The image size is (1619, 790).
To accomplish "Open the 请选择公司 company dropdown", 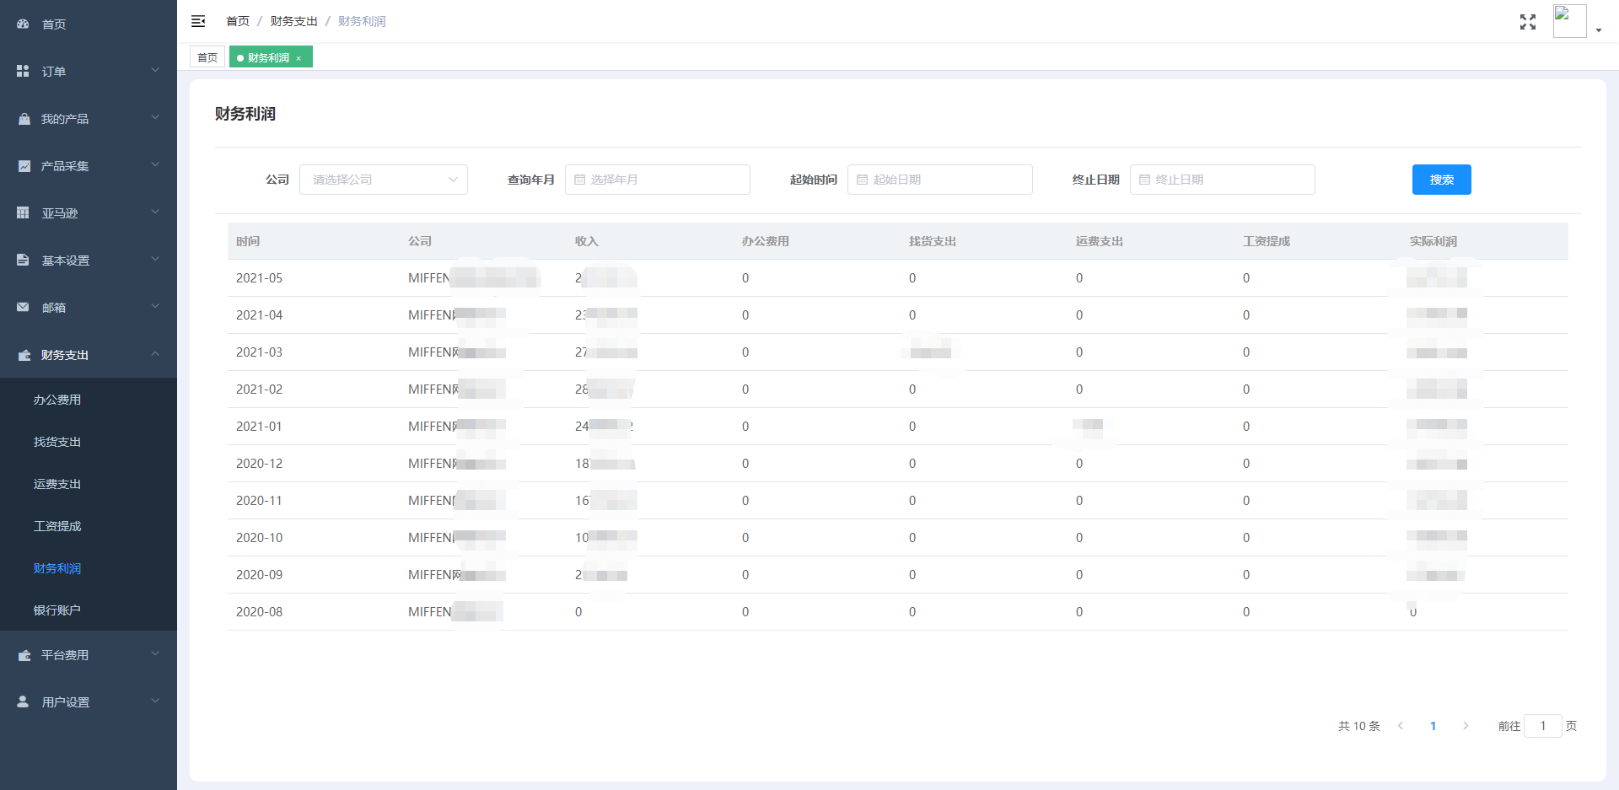I will pos(383,180).
